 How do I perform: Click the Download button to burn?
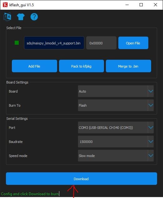(x=81, y=179)
